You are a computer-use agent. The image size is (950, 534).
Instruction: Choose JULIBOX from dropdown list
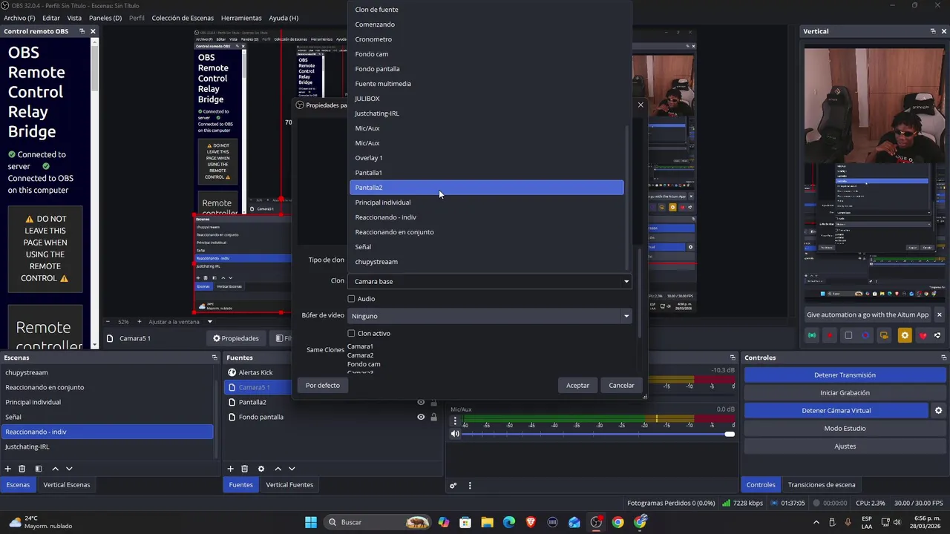(487, 99)
